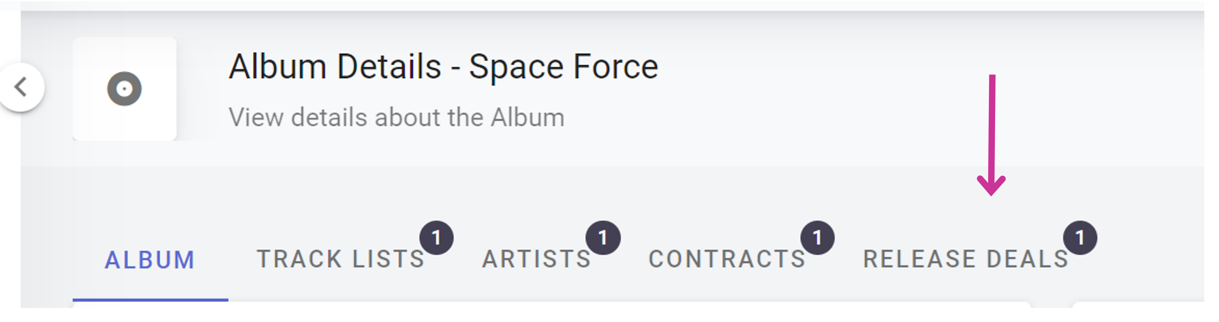
Task: Open the Release Deals tab
Action: pos(965,259)
